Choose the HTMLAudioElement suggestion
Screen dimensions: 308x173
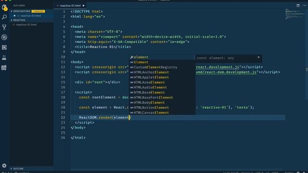(x=162, y=87)
